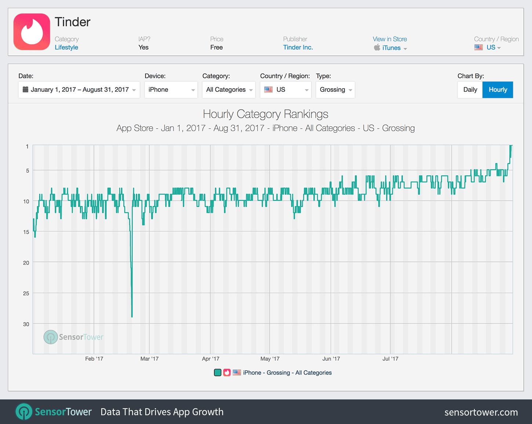Open the Type dropdown showing Grossing
Image resolution: width=532 pixels, height=424 pixels.
coord(335,90)
